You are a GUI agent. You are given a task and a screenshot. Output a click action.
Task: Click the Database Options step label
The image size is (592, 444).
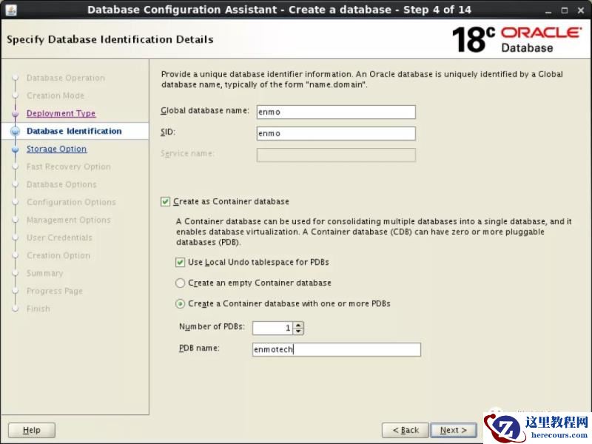[x=61, y=184]
